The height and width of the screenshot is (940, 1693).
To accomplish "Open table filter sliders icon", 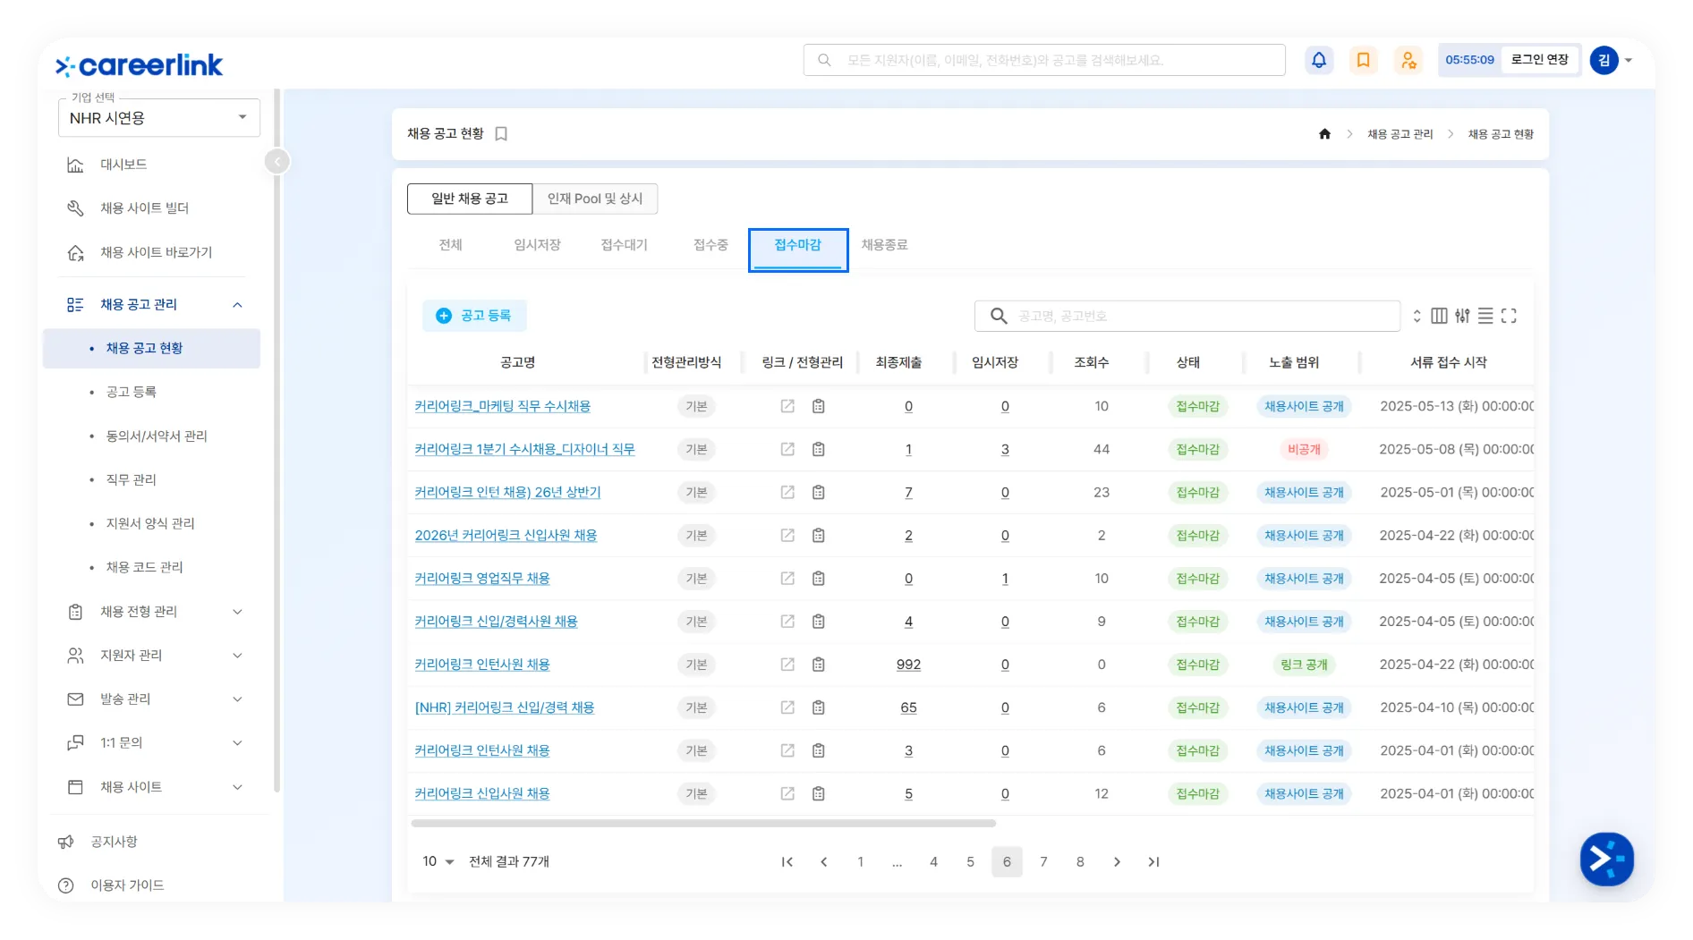I will (x=1462, y=316).
